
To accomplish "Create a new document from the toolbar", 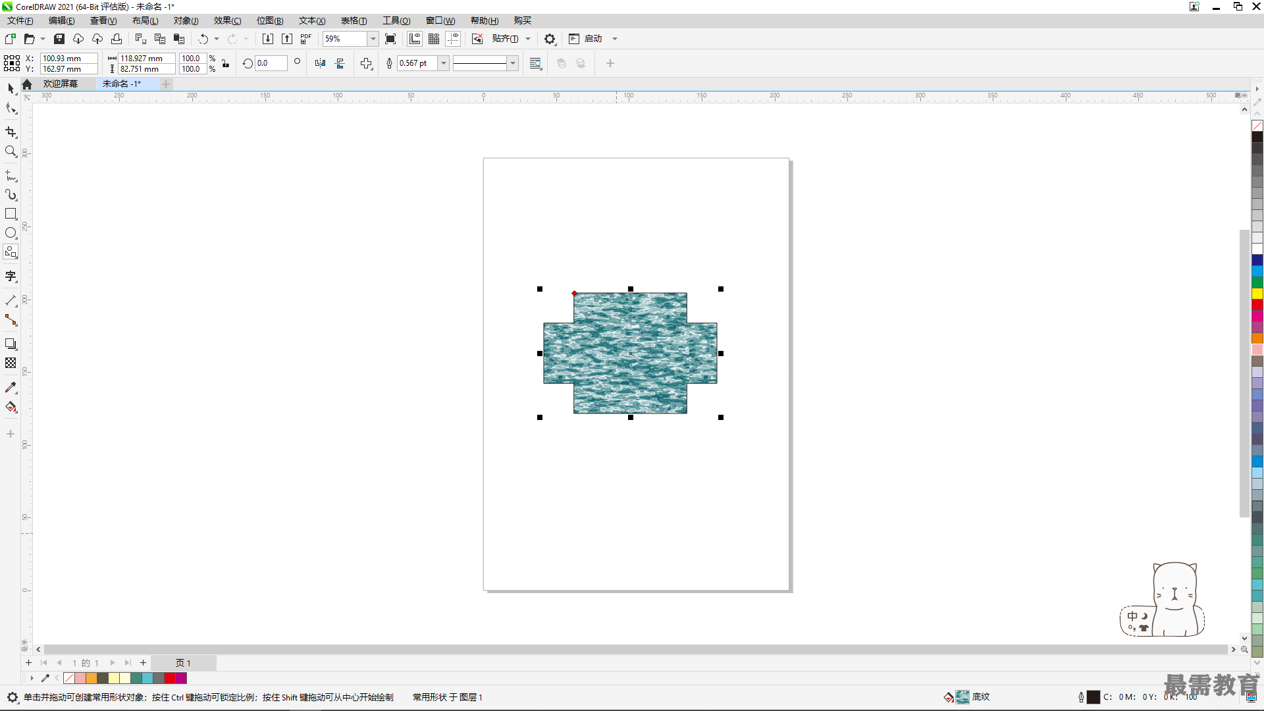I will [11, 39].
